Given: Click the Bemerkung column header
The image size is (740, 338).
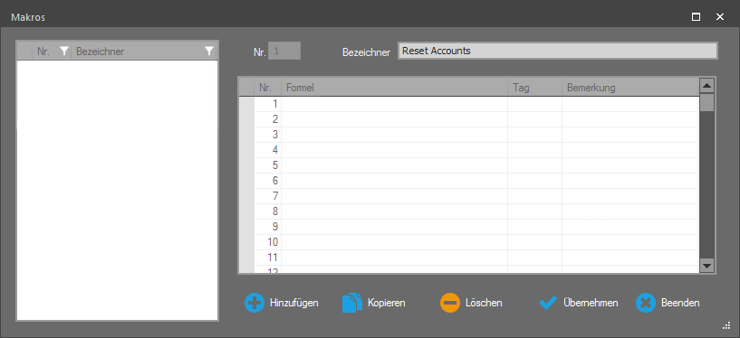Looking at the screenshot, I should [630, 88].
